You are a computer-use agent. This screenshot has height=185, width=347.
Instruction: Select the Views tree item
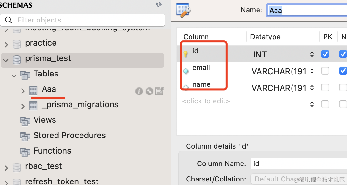point(45,120)
